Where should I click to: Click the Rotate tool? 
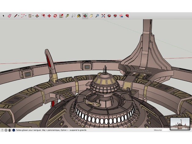point(55,16)
